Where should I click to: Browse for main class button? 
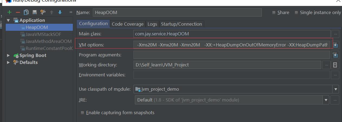pos(335,34)
